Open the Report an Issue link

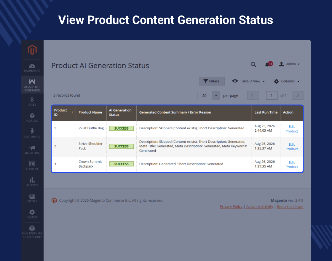(x=290, y=206)
